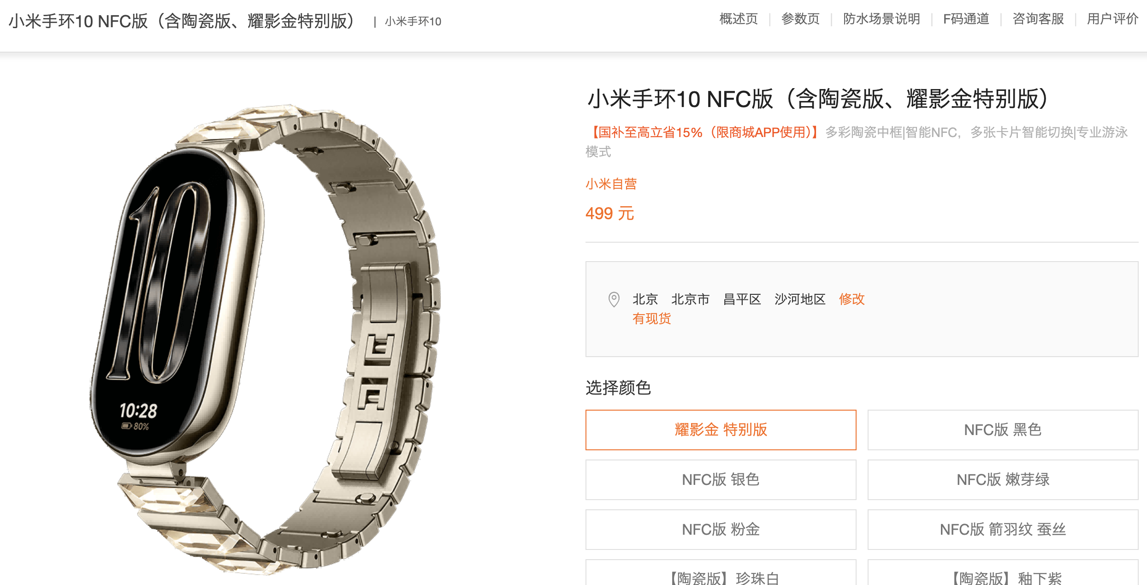Click 修改 to change delivery address
The width and height of the screenshot is (1147, 585).
(x=851, y=299)
